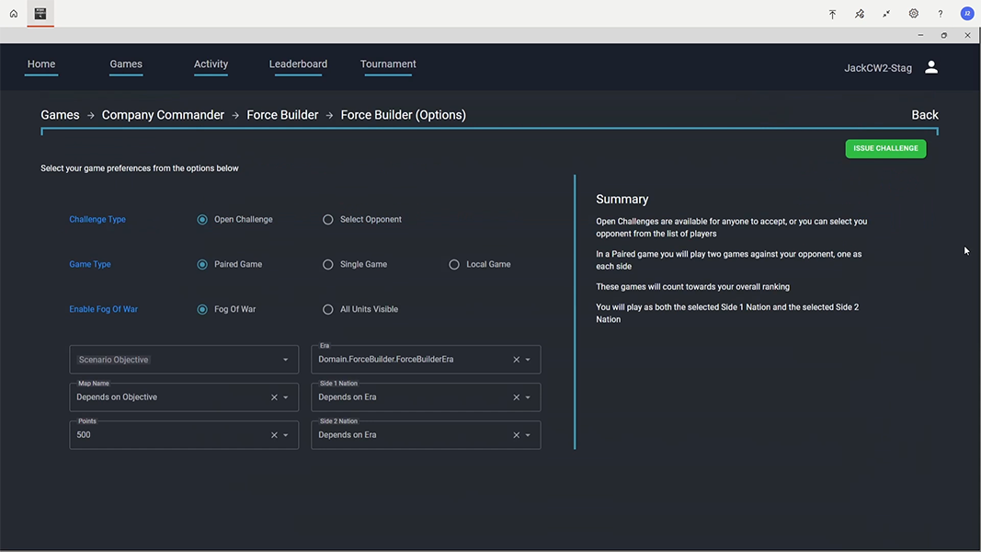This screenshot has height=552, width=981.
Task: Choose the Single Game option
Action: (x=327, y=264)
